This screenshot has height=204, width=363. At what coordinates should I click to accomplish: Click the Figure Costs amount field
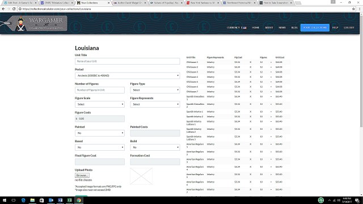click(x=100, y=118)
